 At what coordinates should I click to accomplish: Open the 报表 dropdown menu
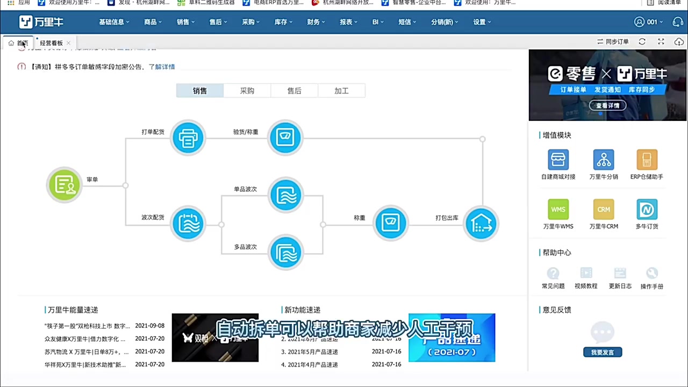pos(349,22)
